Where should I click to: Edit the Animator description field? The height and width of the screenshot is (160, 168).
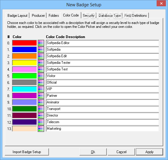[102, 102]
